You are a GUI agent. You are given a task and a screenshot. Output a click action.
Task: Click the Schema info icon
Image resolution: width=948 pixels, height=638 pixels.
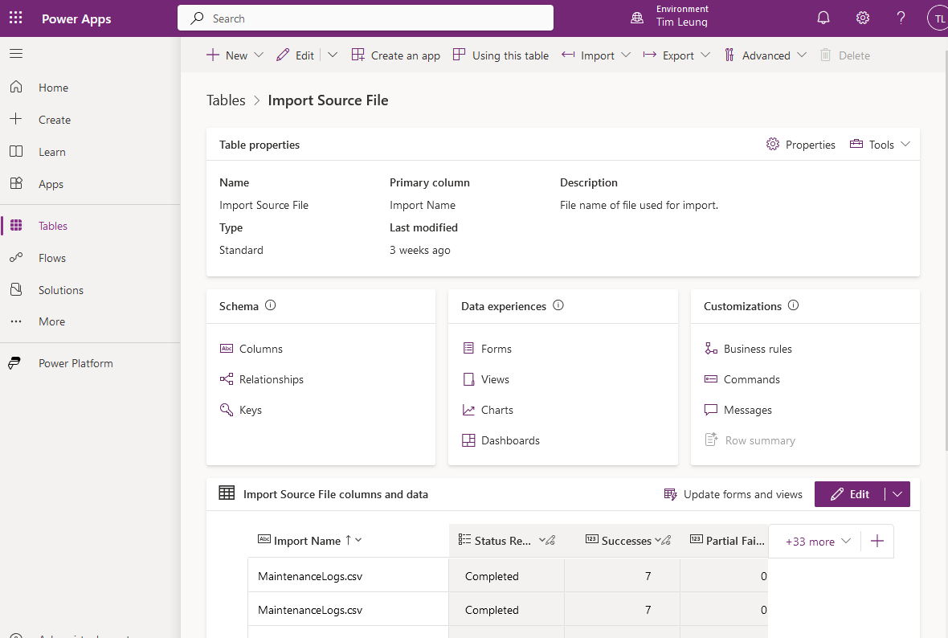coord(270,305)
